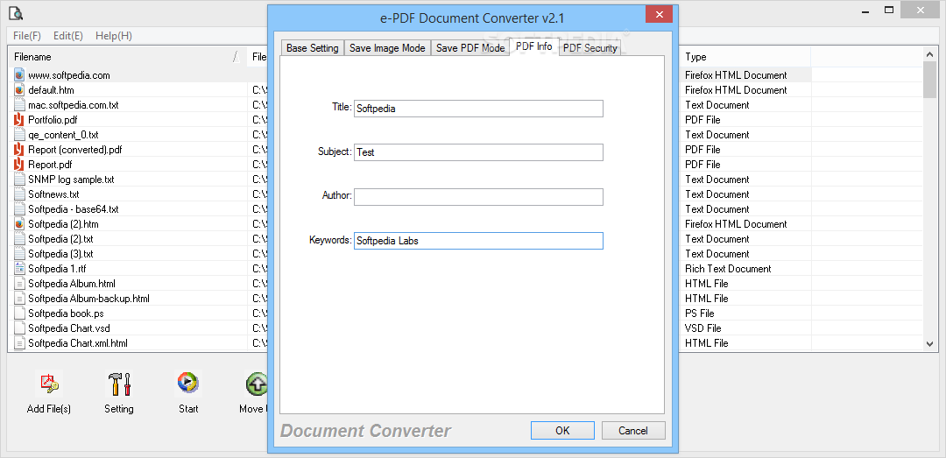This screenshot has height=458, width=946.
Task: Confirm settings with the OK button
Action: [x=562, y=431]
